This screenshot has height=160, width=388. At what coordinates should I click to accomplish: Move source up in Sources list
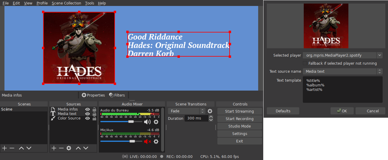[78, 148]
